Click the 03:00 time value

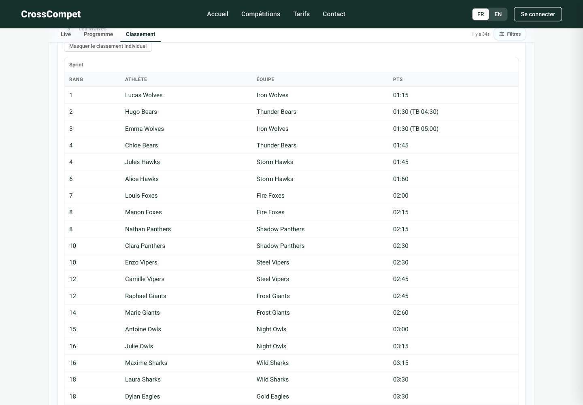point(401,329)
